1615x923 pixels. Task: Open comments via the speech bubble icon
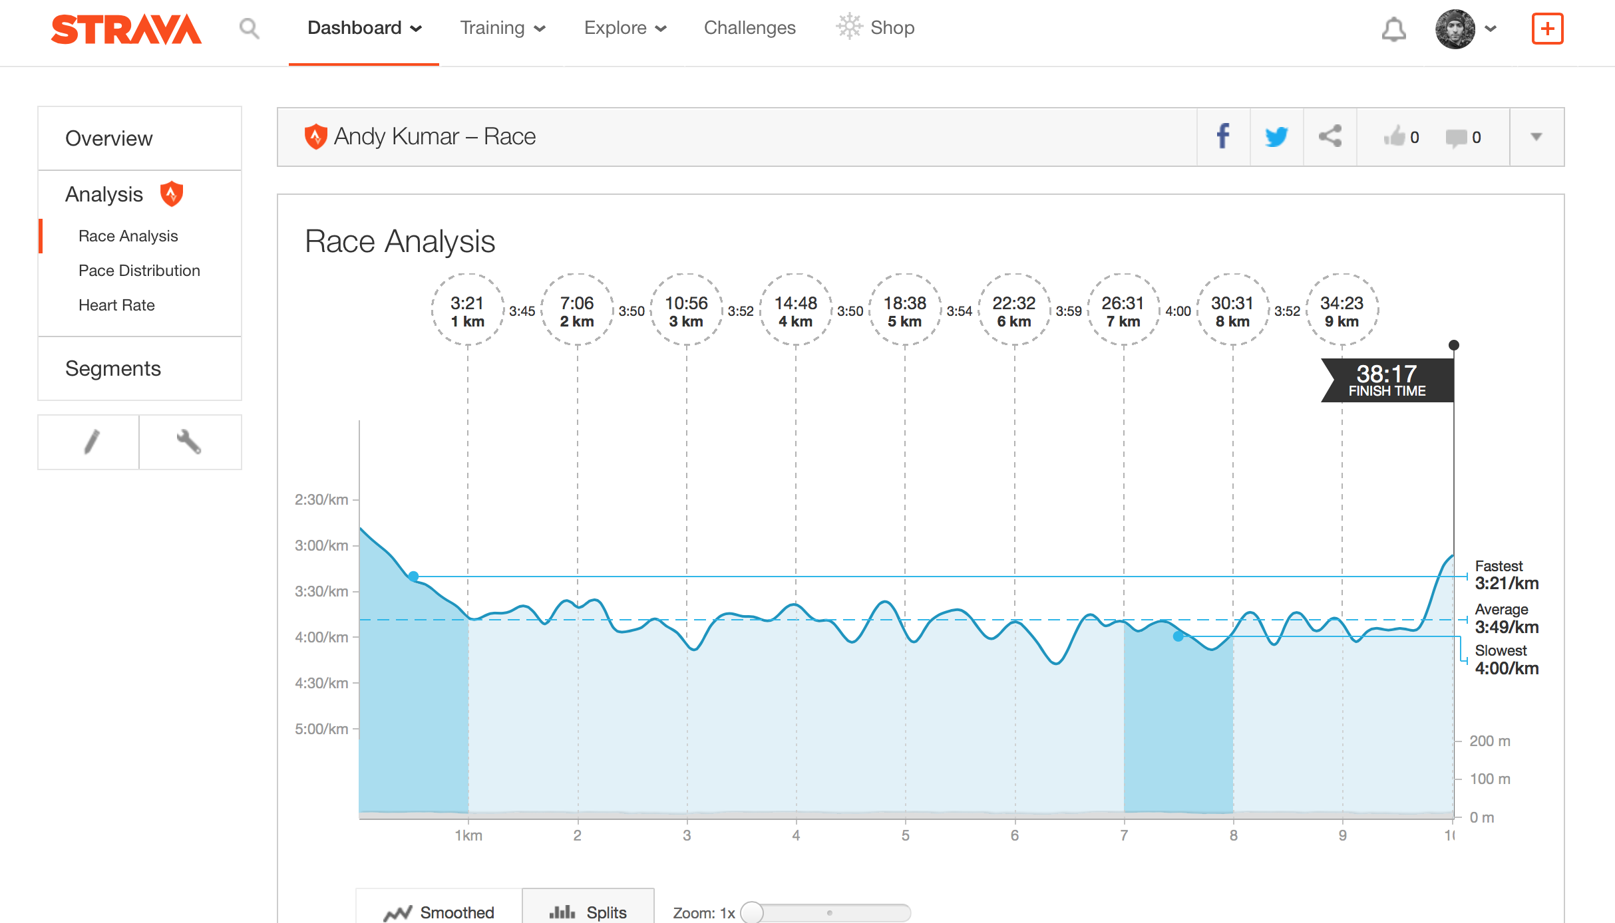click(x=1456, y=138)
